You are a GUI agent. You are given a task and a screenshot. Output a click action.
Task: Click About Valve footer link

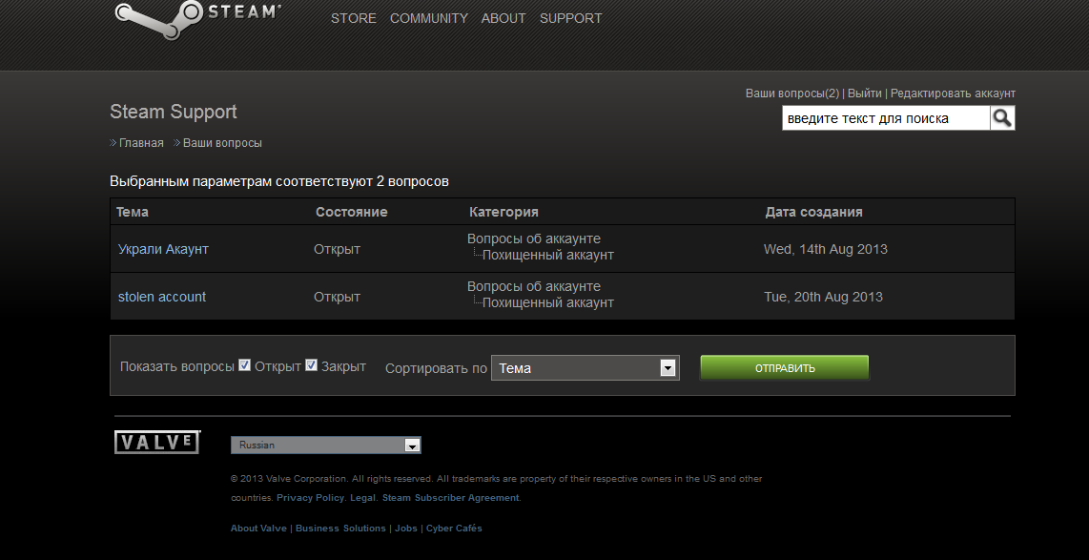pyautogui.click(x=258, y=528)
